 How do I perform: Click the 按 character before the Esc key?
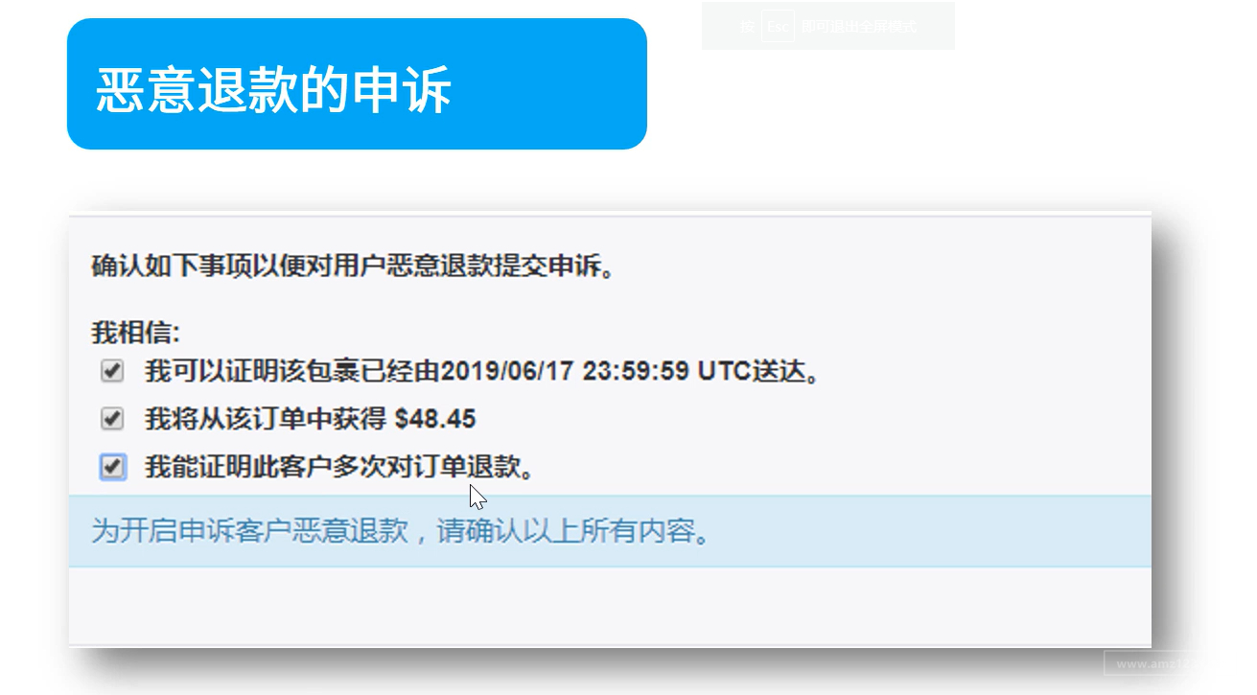tap(748, 27)
